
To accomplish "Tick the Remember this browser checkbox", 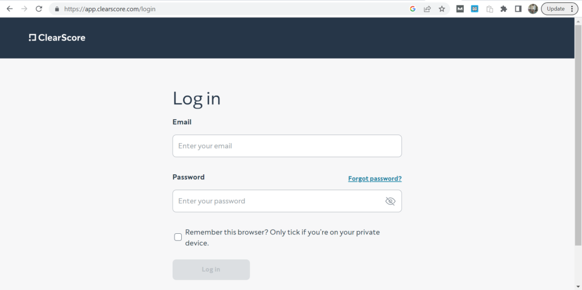I will 178,237.
